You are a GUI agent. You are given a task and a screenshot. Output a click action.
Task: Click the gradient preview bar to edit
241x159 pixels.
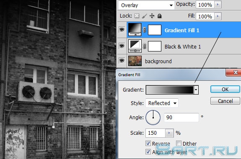pos(170,90)
